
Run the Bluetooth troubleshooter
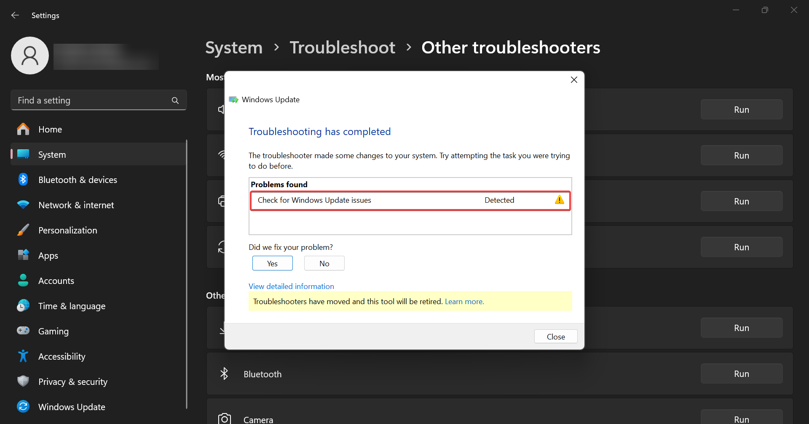[x=741, y=374]
